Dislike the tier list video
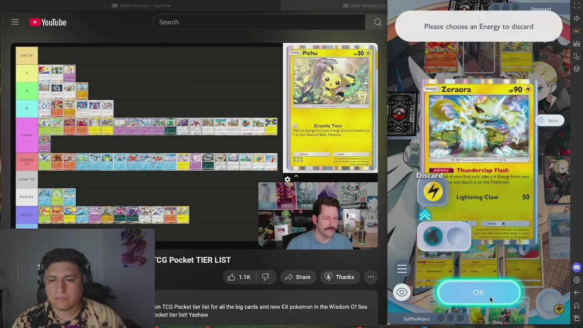 266,277
